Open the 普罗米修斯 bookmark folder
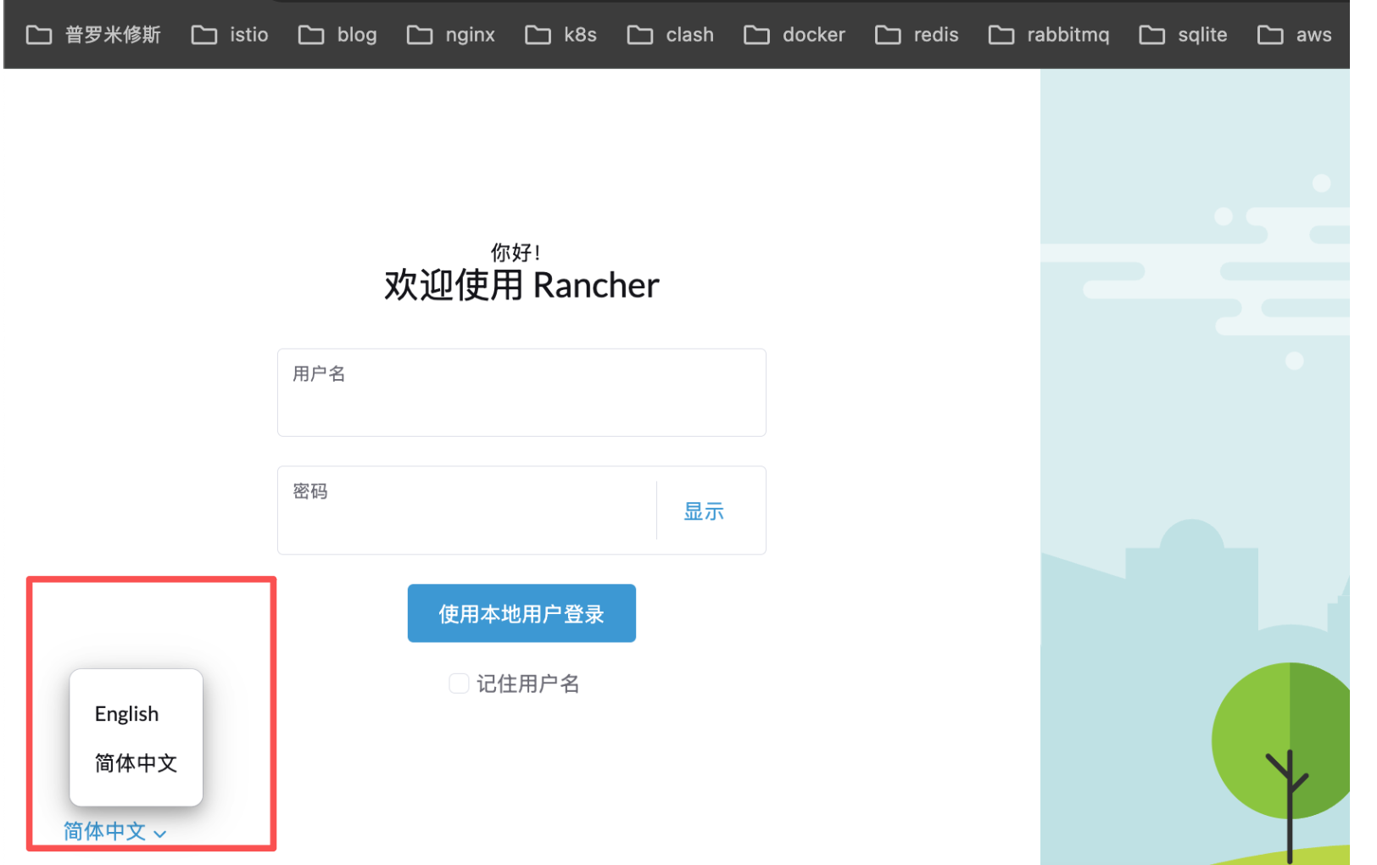The height and width of the screenshot is (865, 1377). click(93, 35)
